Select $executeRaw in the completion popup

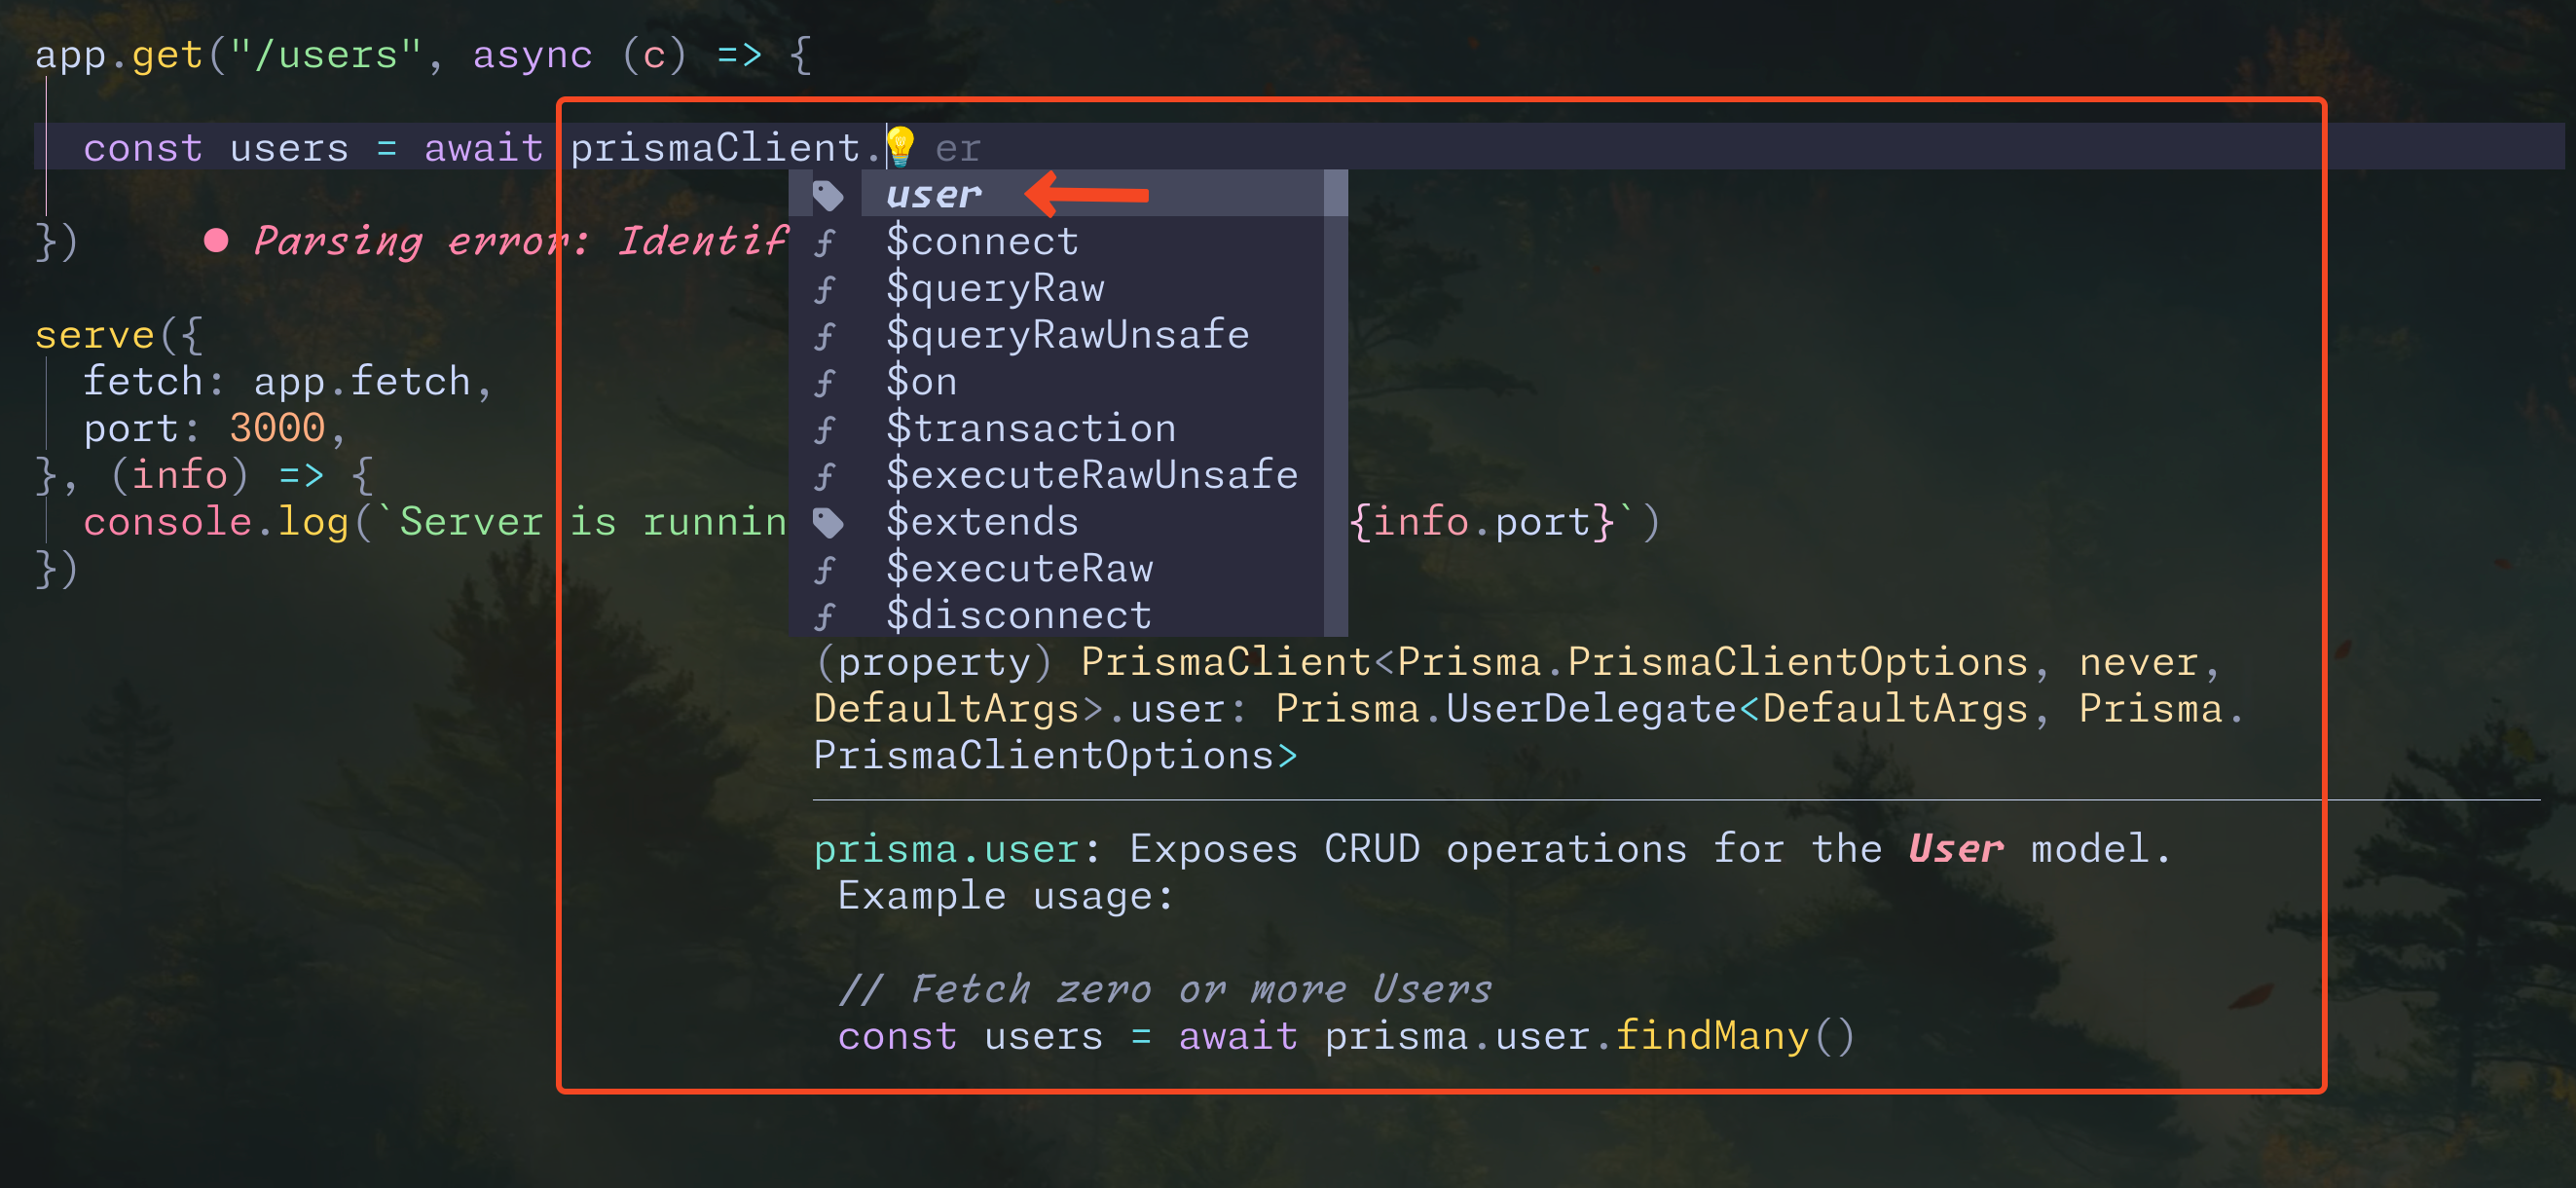[1019, 569]
